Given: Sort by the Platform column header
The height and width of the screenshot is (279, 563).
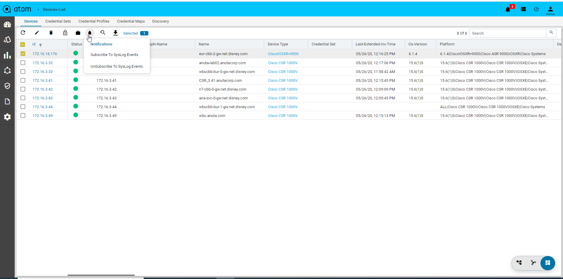Looking at the screenshot, I should [x=447, y=44].
